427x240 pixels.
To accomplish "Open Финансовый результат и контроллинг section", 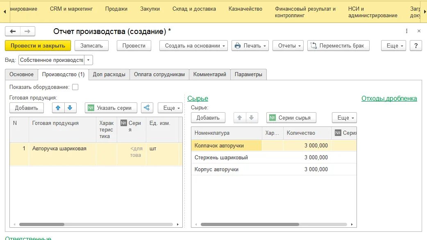I will point(305,12).
